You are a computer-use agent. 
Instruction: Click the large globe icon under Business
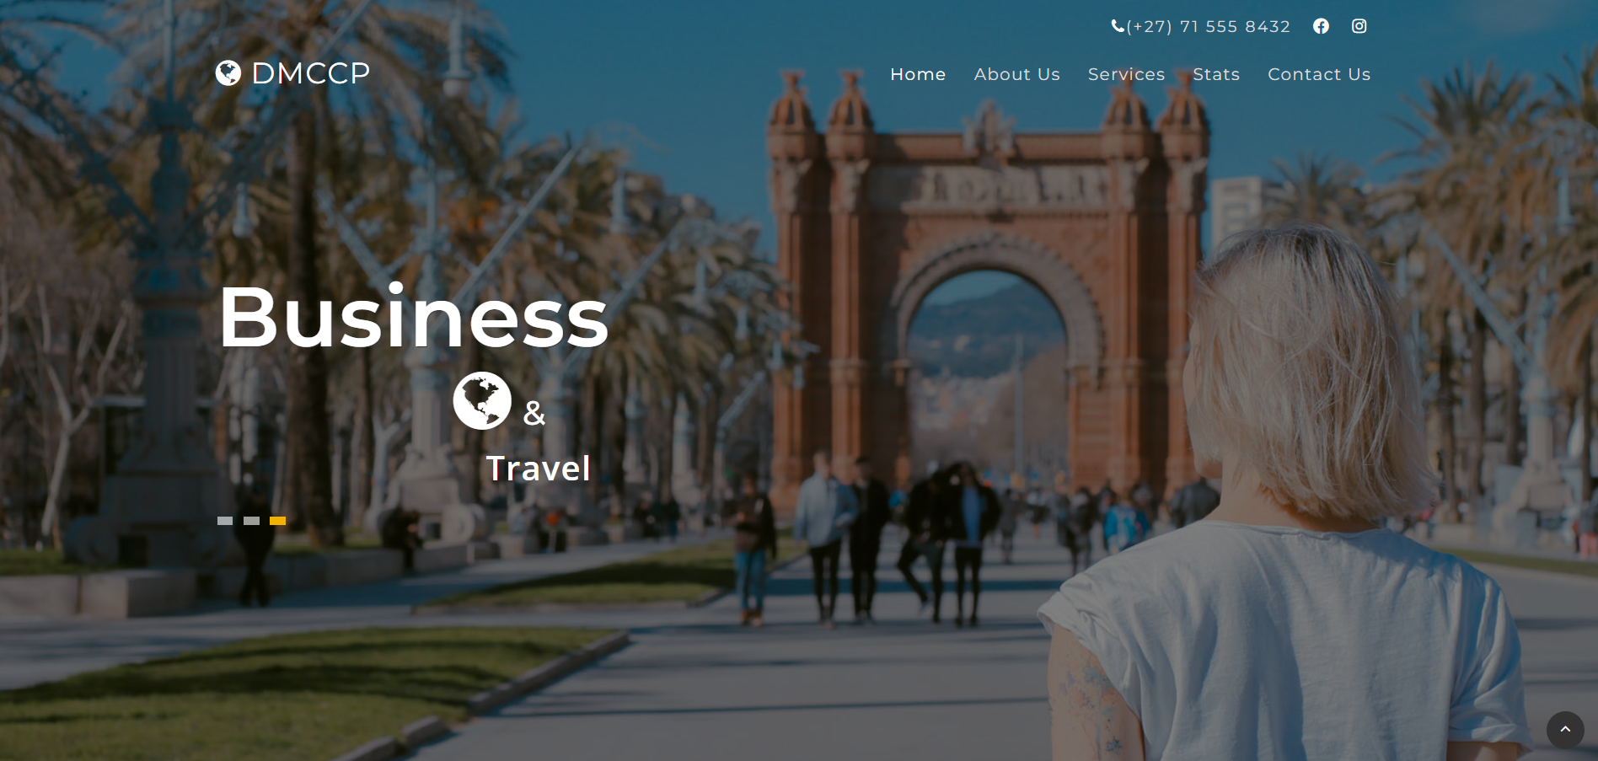482,400
